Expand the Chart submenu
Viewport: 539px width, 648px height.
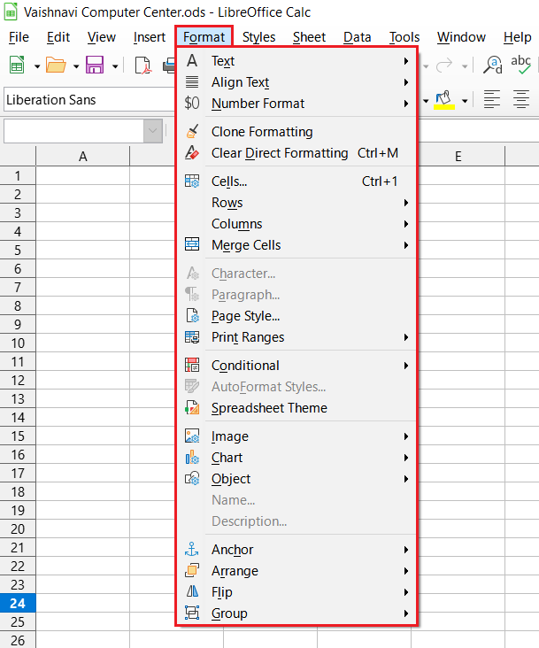pyautogui.click(x=297, y=458)
